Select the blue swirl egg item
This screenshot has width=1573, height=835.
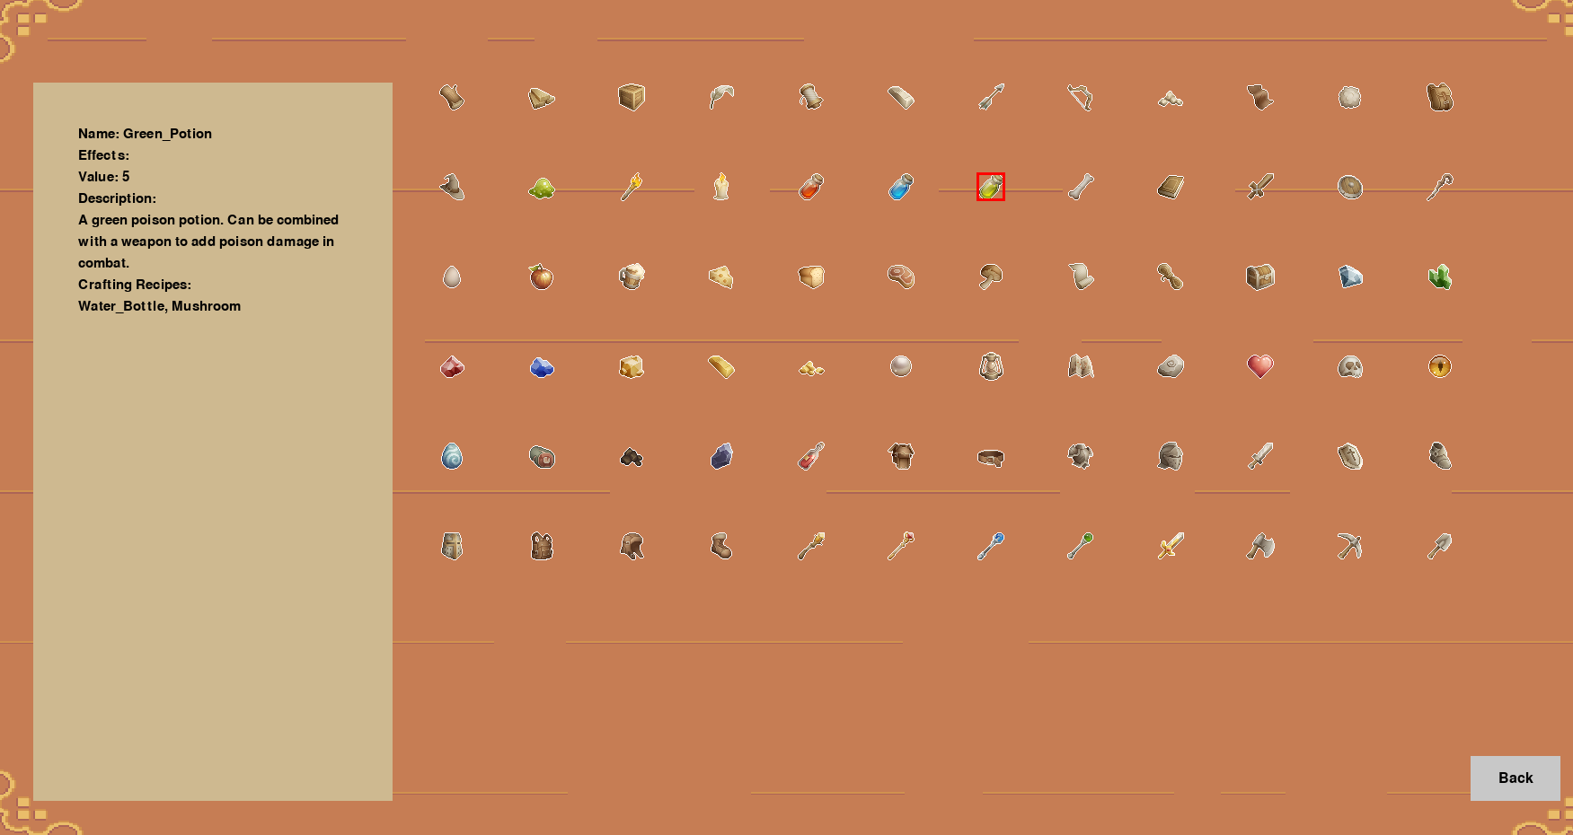pyautogui.click(x=452, y=456)
